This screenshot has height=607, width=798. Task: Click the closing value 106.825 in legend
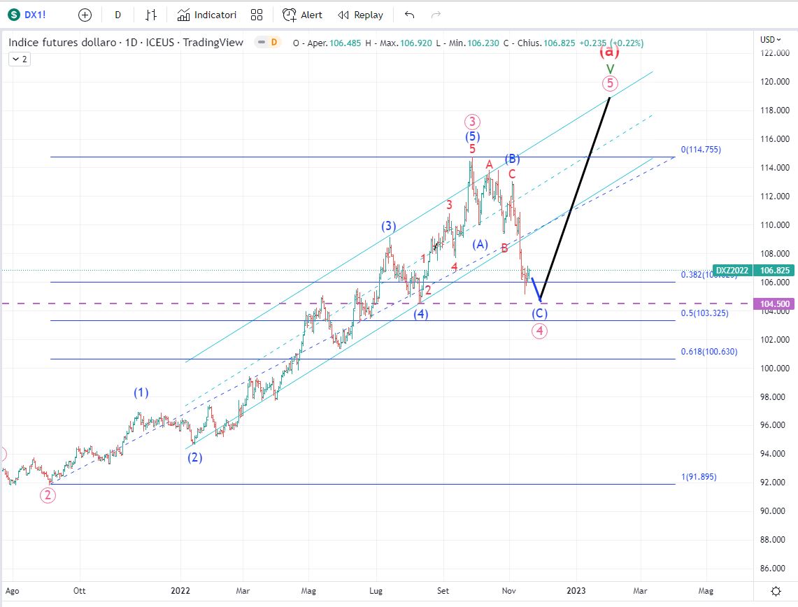559,43
